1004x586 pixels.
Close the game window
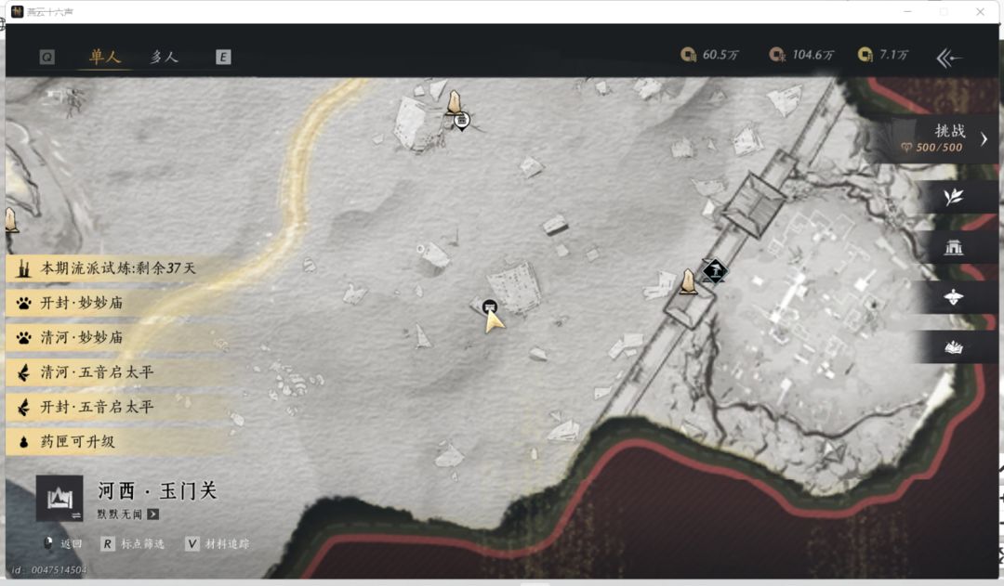pyautogui.click(x=981, y=11)
